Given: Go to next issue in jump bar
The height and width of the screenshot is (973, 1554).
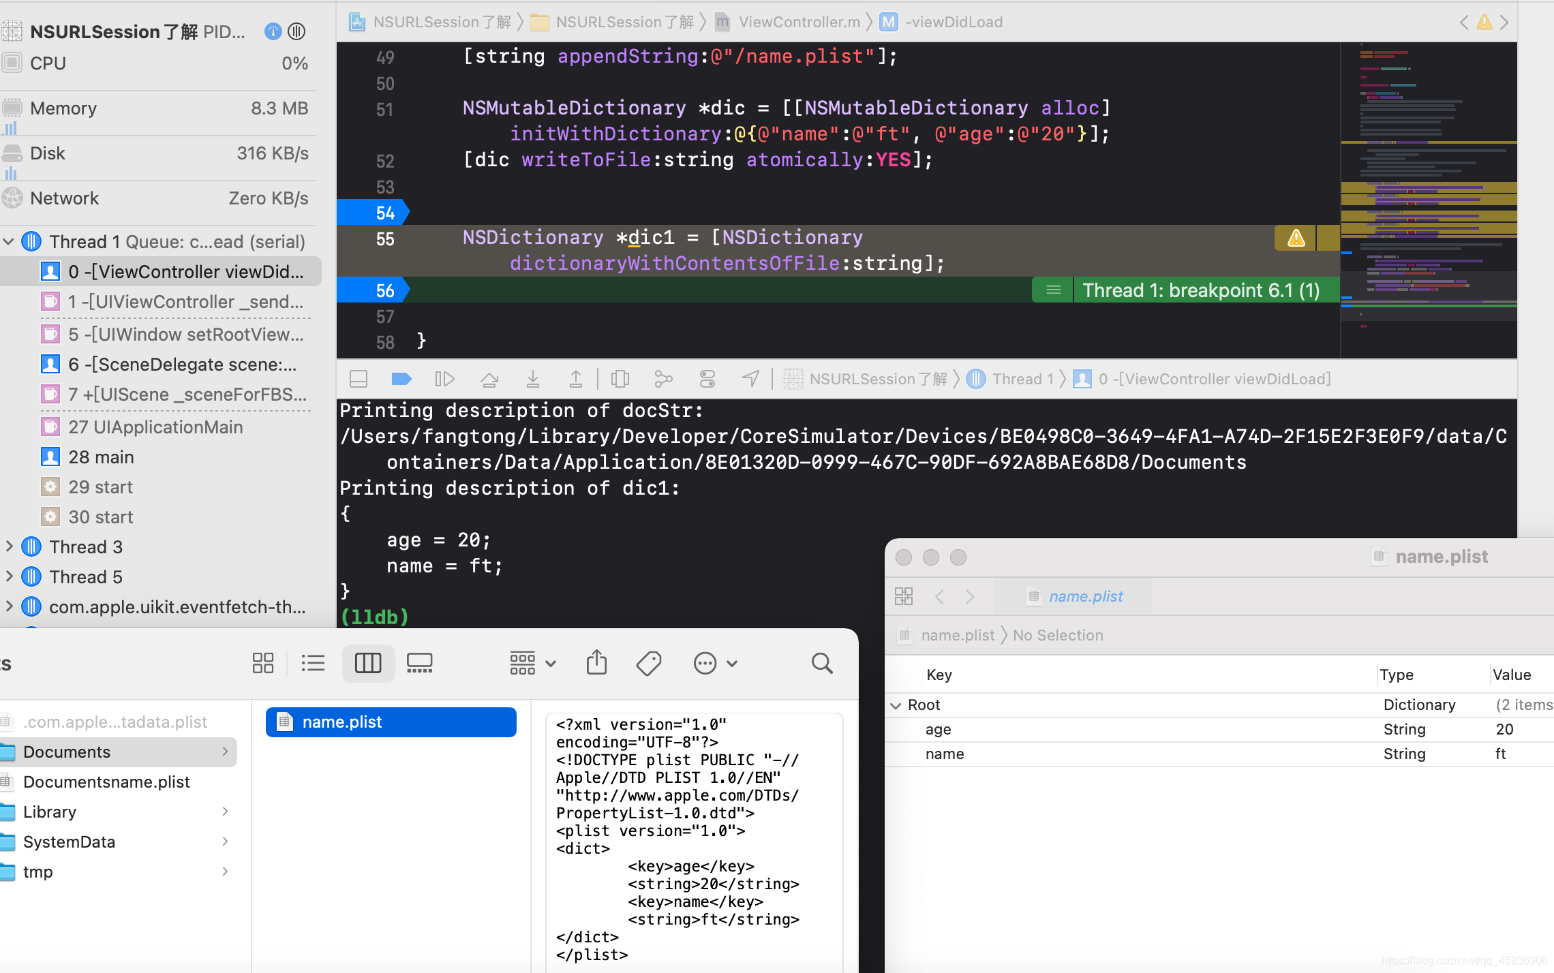Looking at the screenshot, I should coord(1504,22).
